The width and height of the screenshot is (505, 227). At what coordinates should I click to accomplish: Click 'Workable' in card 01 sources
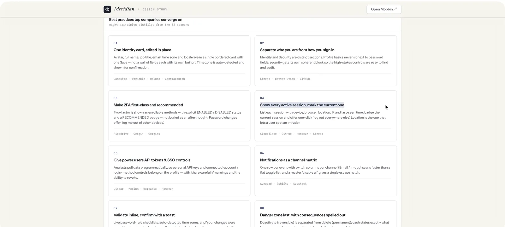[x=138, y=79]
